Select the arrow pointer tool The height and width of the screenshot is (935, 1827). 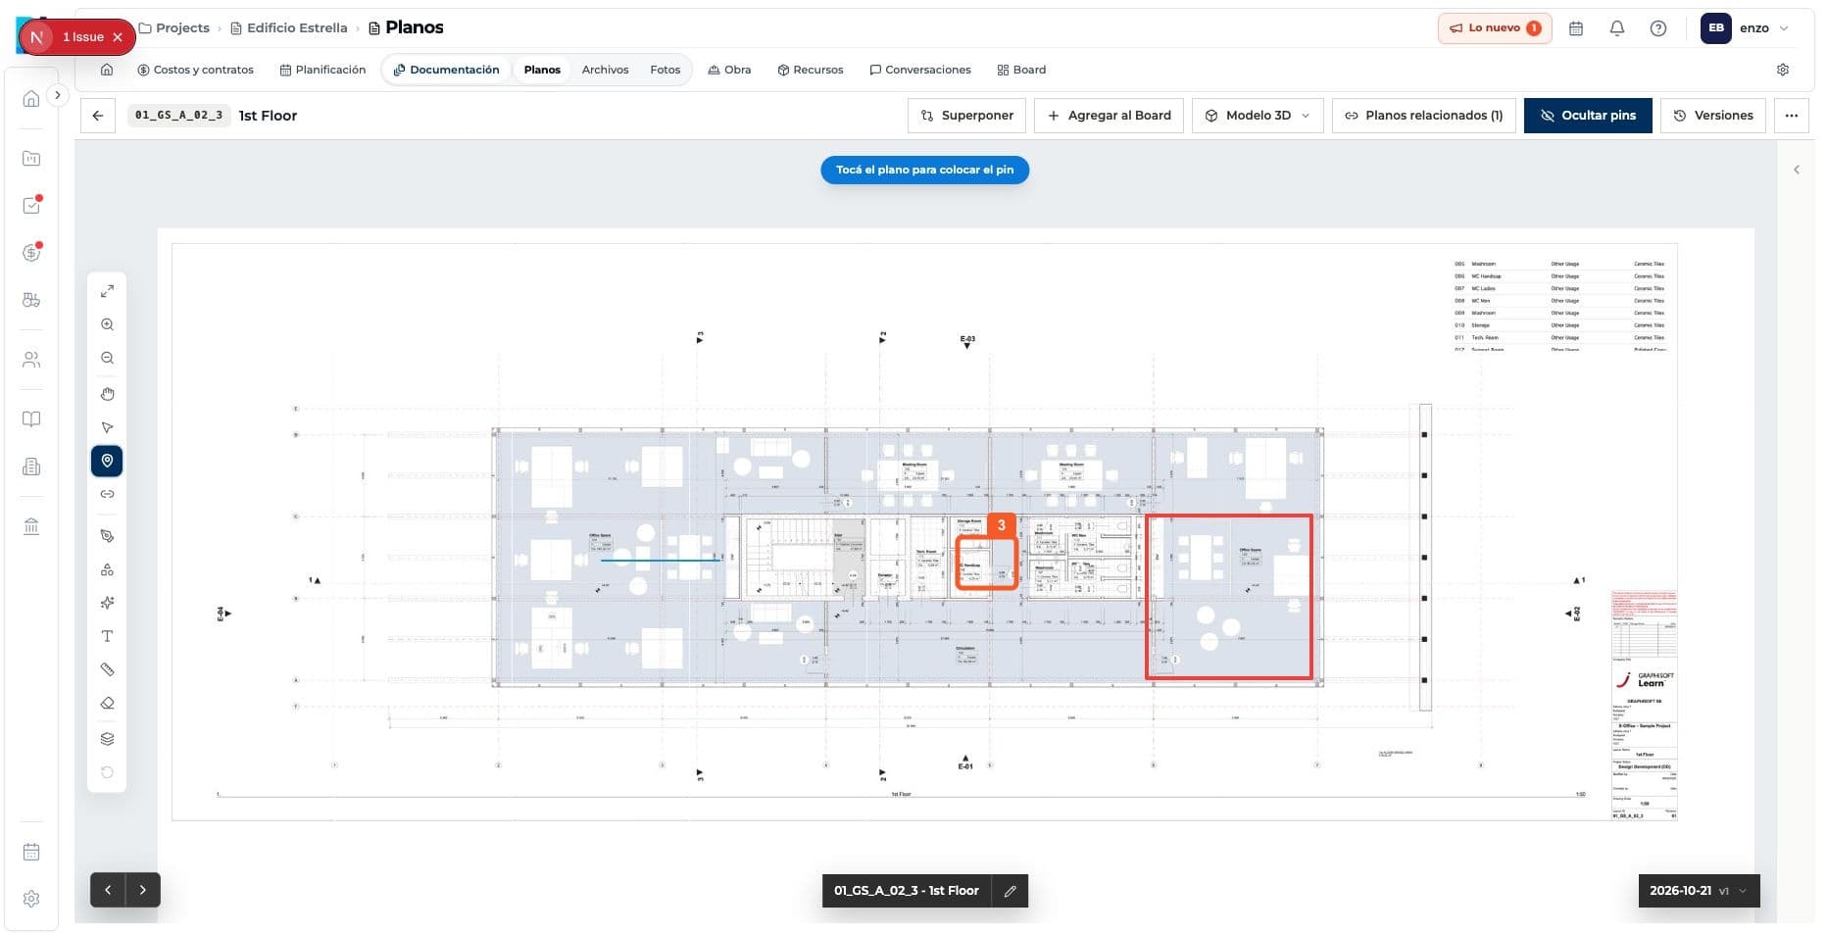[x=107, y=427]
